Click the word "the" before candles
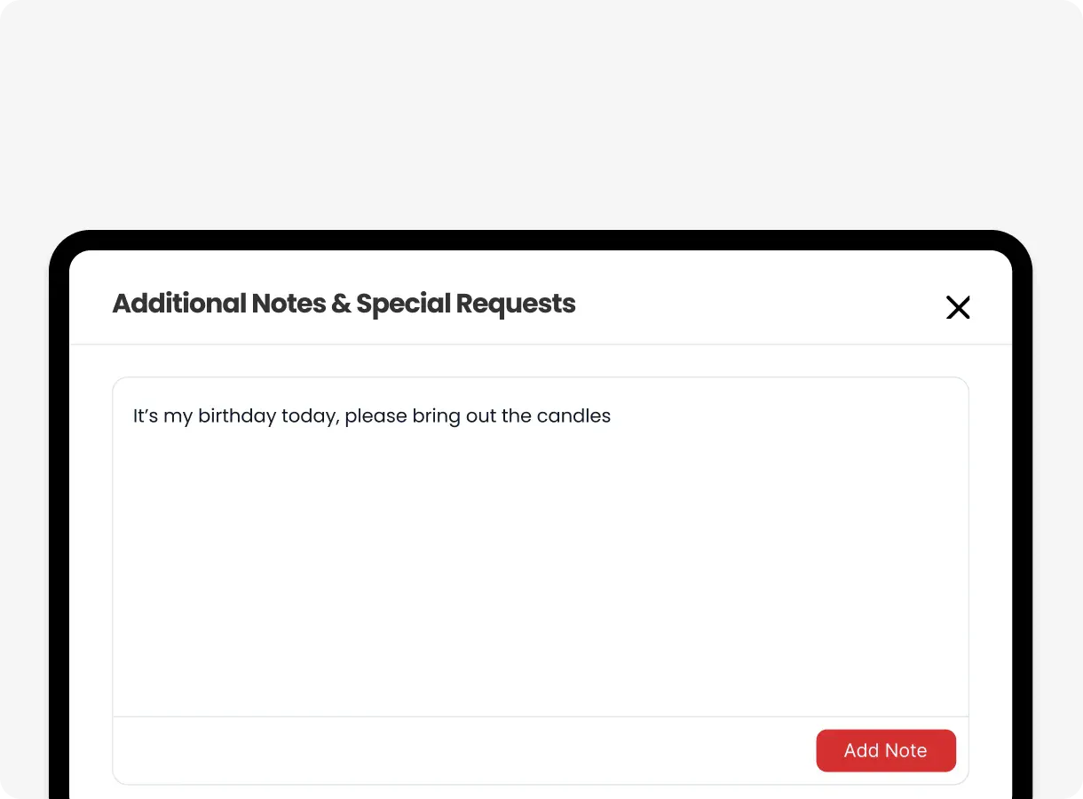This screenshot has height=799, width=1083. (x=517, y=416)
